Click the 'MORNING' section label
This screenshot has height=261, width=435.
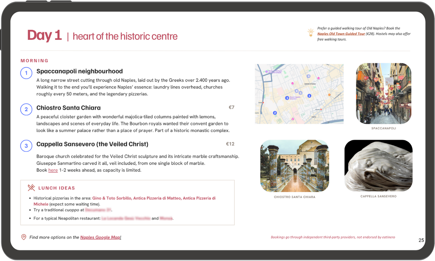[34, 61]
